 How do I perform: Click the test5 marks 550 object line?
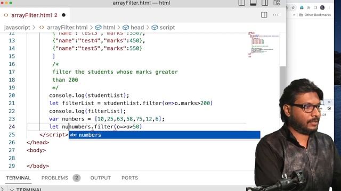pyautogui.click(x=97, y=48)
